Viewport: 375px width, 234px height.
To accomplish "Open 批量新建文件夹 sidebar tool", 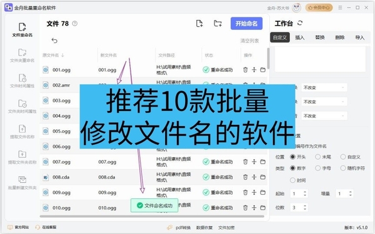I will (22, 183).
